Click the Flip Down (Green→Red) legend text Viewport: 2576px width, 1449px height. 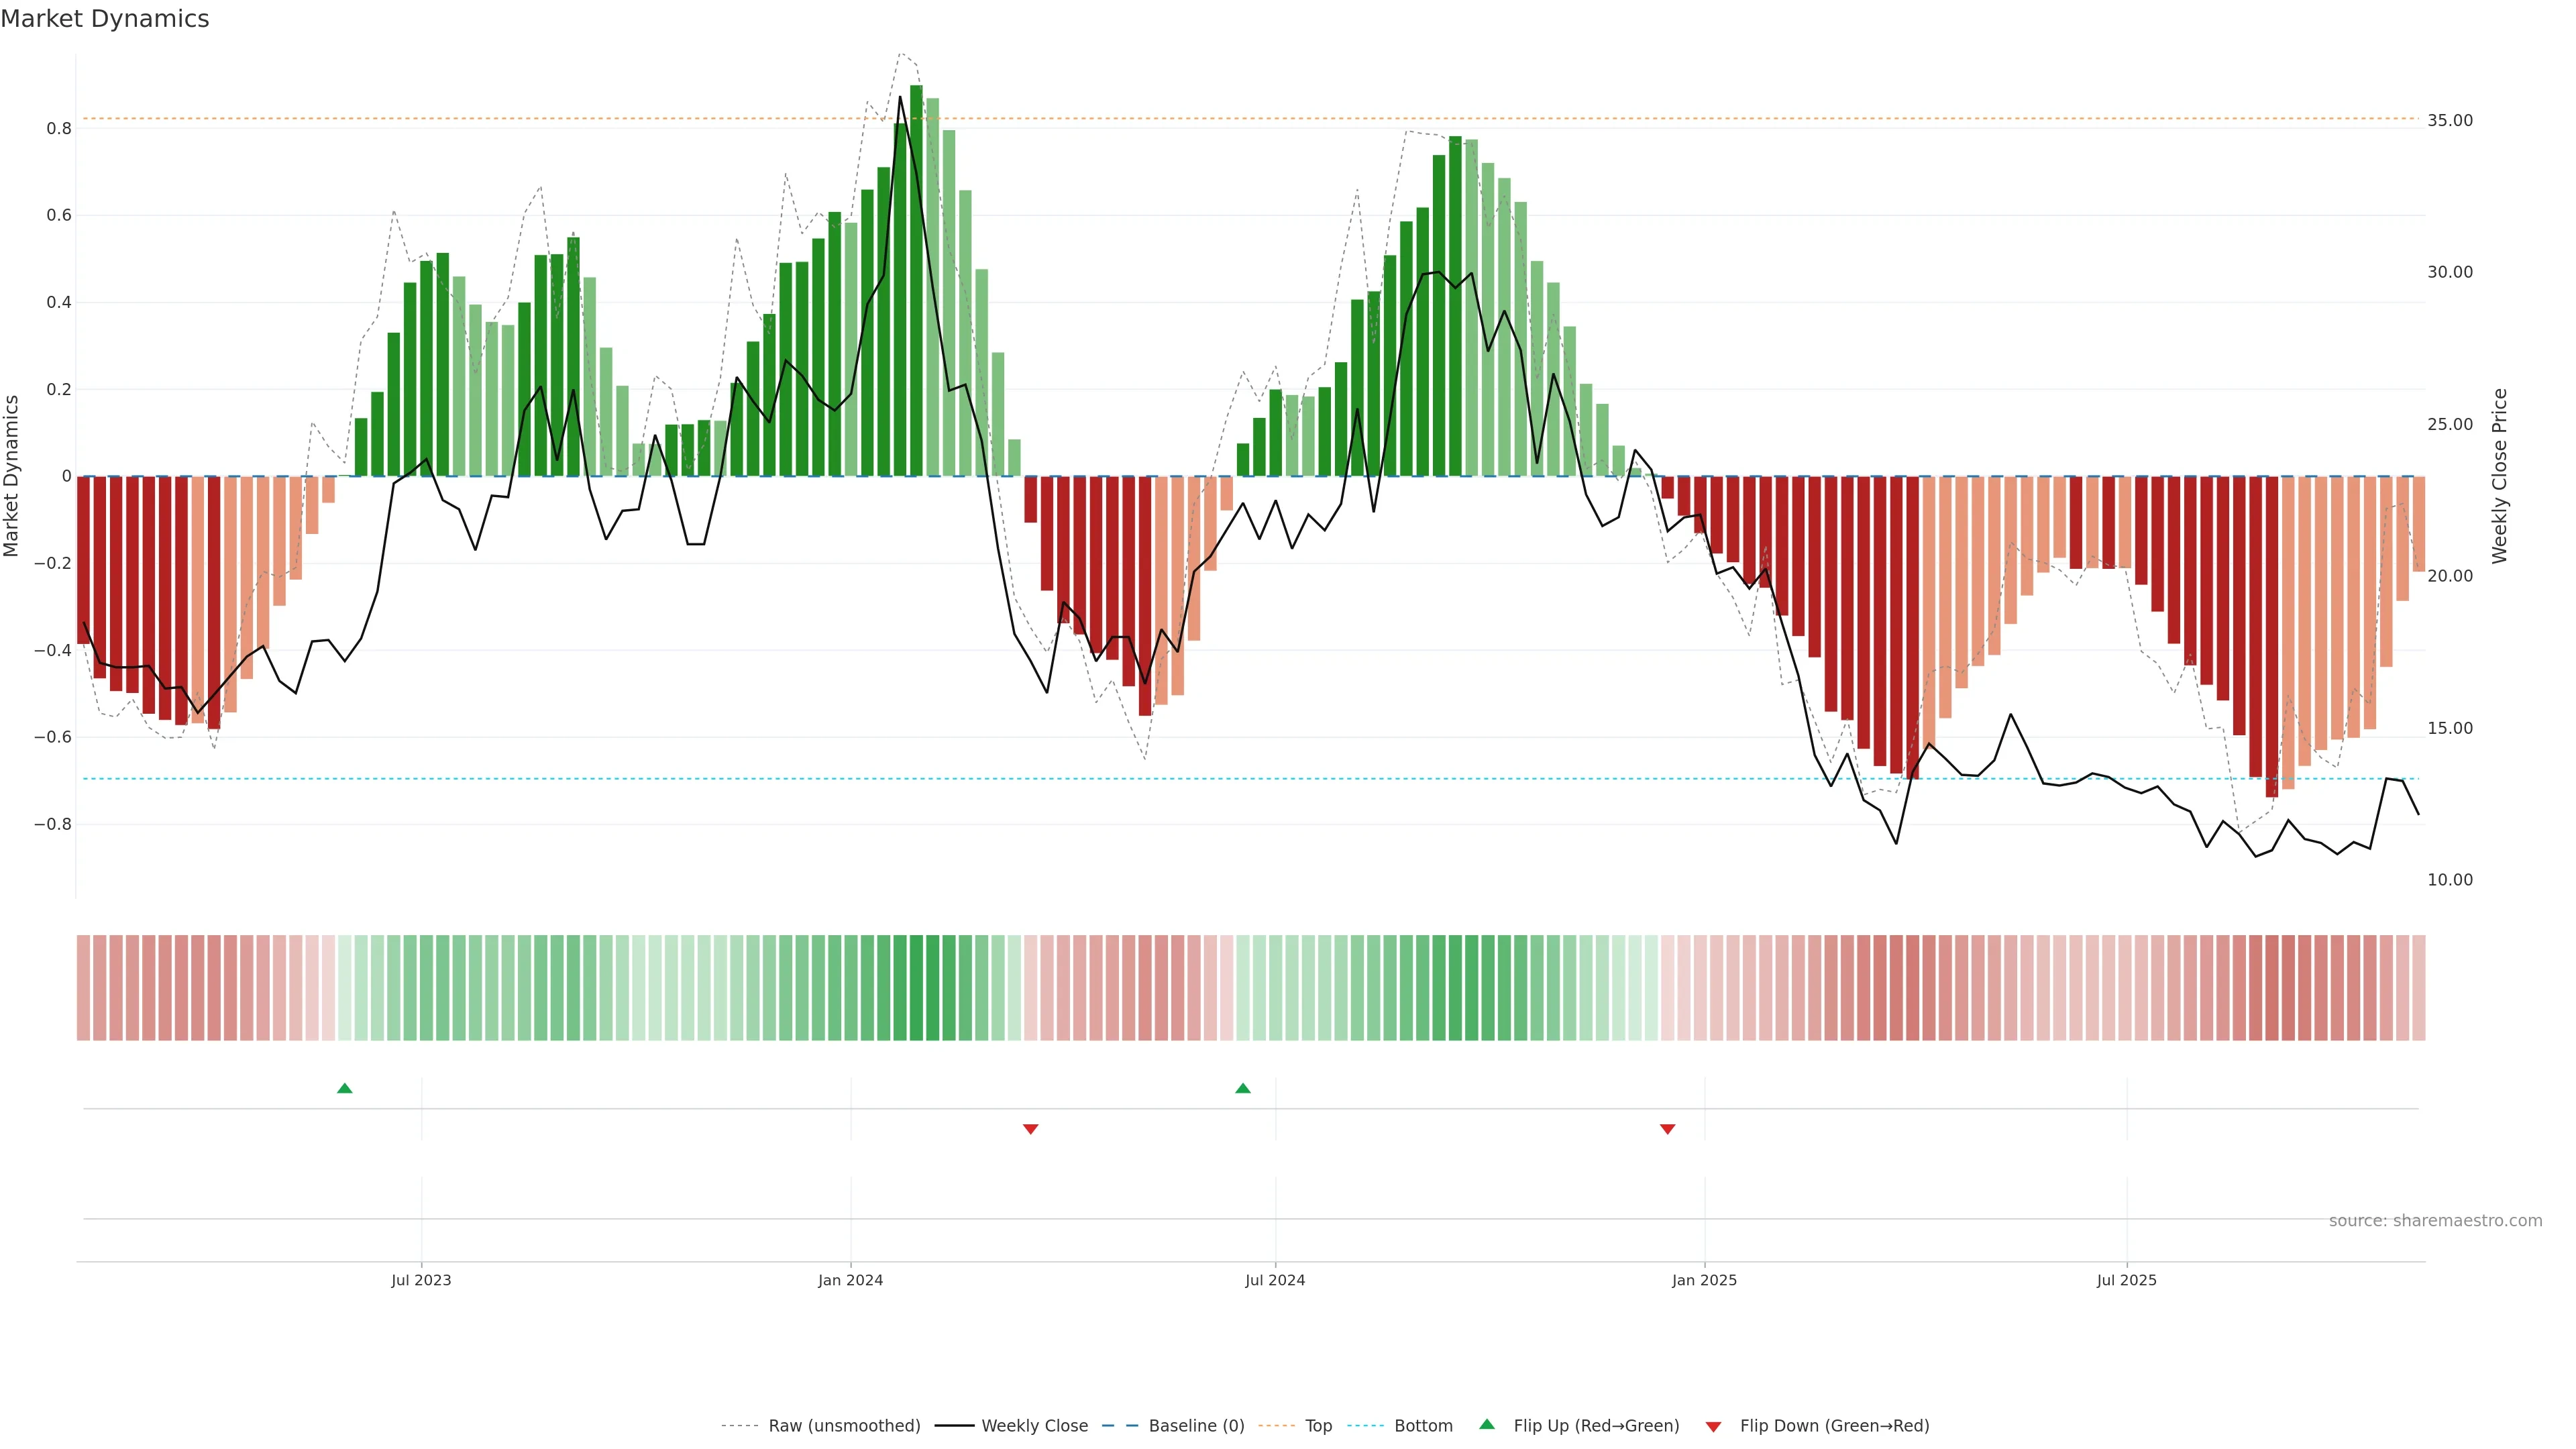point(1834,1426)
